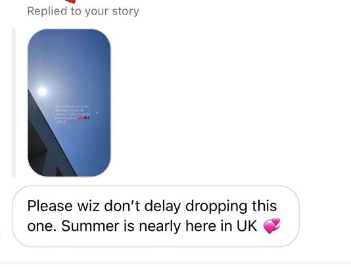This screenshot has width=351, height=267.
Task: Select the "Please wiz don't delay" message bubble
Action: (x=156, y=216)
